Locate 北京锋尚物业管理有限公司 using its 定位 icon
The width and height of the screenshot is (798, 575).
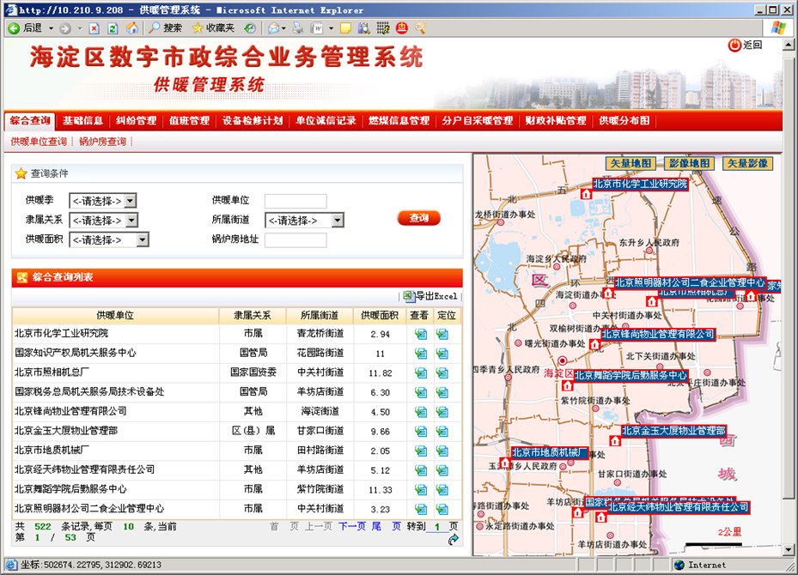[x=442, y=411]
